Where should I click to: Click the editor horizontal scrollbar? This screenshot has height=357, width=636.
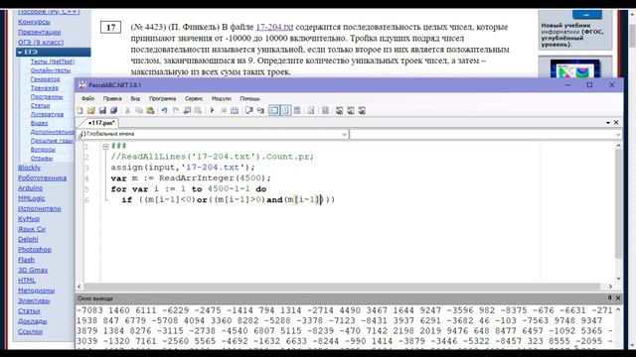tap(342, 287)
